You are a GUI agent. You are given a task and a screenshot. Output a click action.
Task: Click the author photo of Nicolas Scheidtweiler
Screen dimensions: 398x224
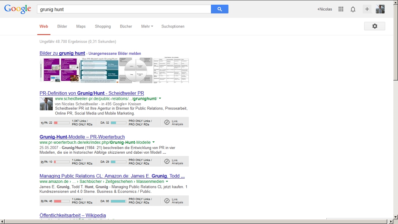(x=46, y=104)
